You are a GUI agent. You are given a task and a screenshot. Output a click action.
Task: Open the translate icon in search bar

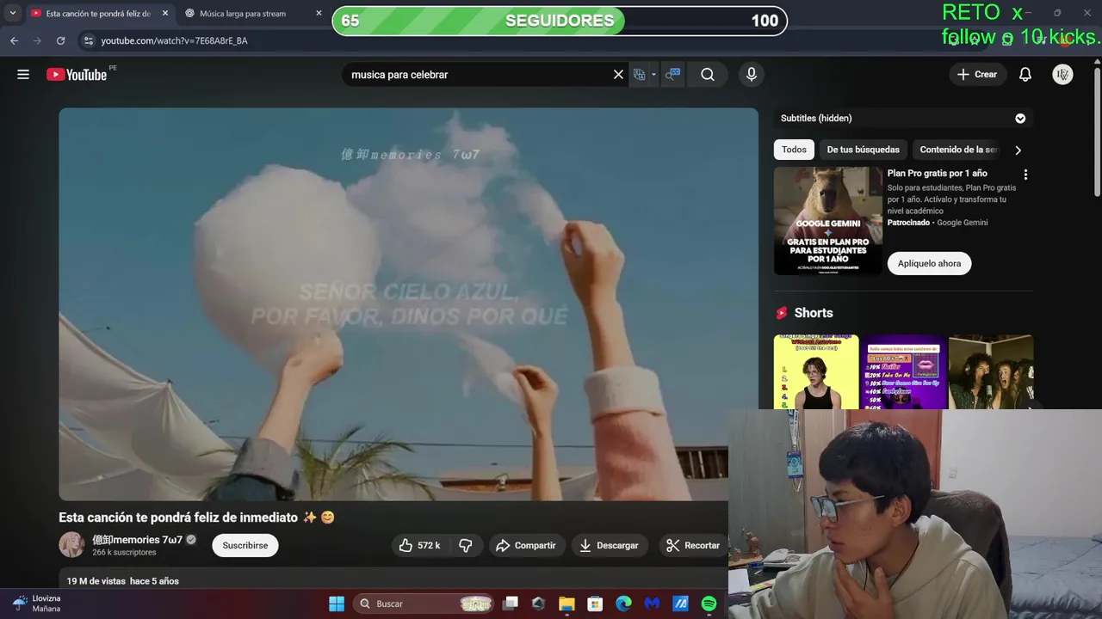[x=639, y=75]
